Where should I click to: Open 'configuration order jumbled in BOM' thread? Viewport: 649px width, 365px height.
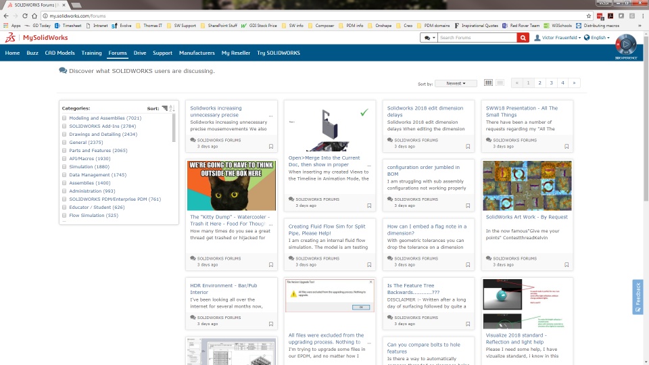click(x=423, y=170)
